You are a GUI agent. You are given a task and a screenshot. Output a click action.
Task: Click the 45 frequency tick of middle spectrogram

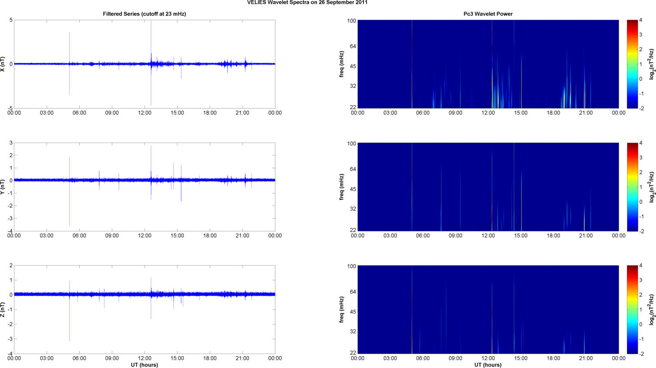(353, 189)
